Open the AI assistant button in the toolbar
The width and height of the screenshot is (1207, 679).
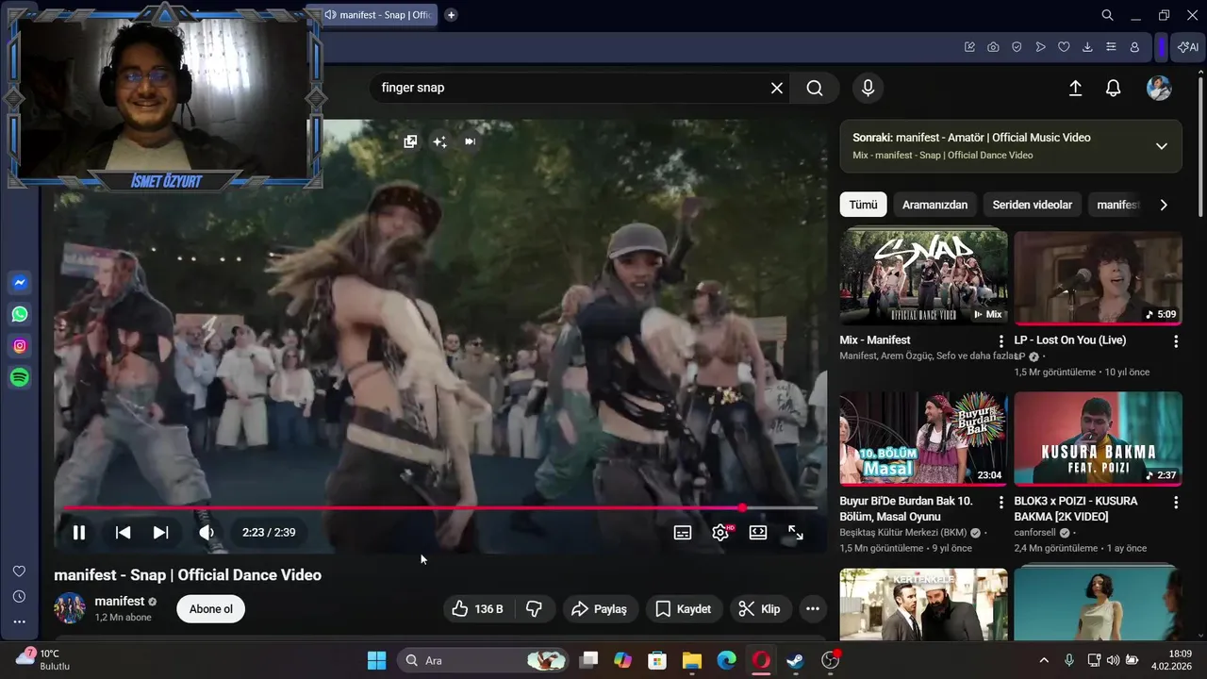1188,47
